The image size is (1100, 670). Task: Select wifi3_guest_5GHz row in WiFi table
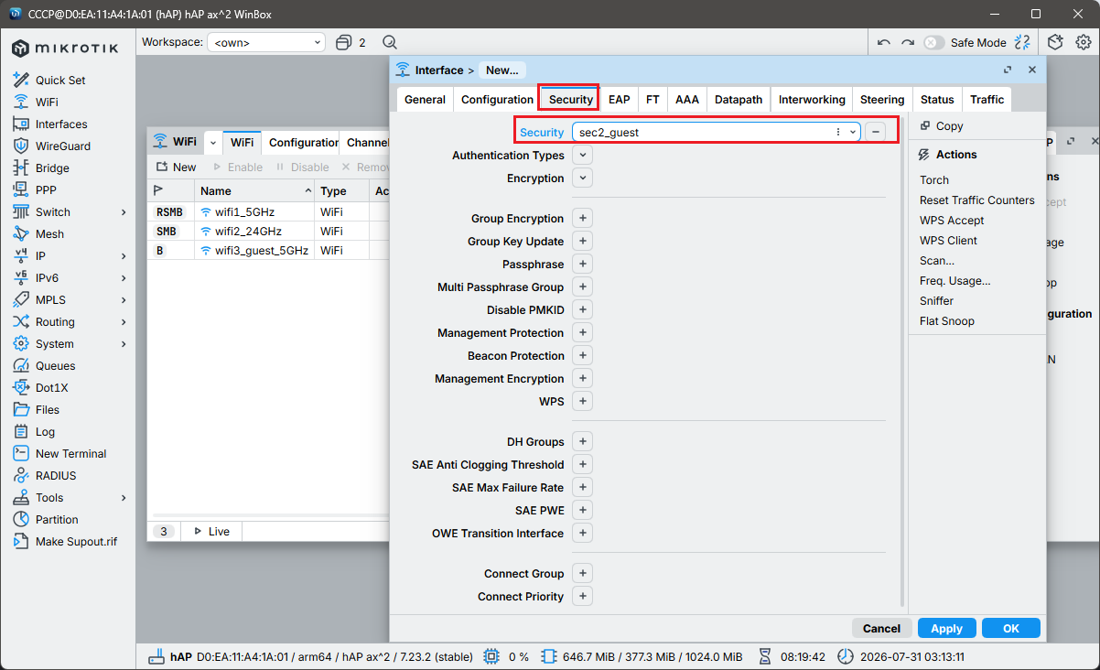click(x=269, y=251)
